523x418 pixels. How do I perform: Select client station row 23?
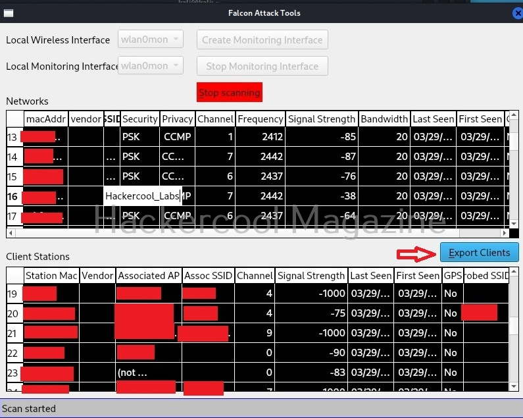coord(14,373)
